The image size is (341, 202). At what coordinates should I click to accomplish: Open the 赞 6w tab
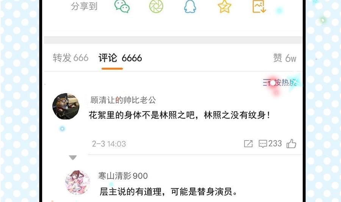click(285, 58)
